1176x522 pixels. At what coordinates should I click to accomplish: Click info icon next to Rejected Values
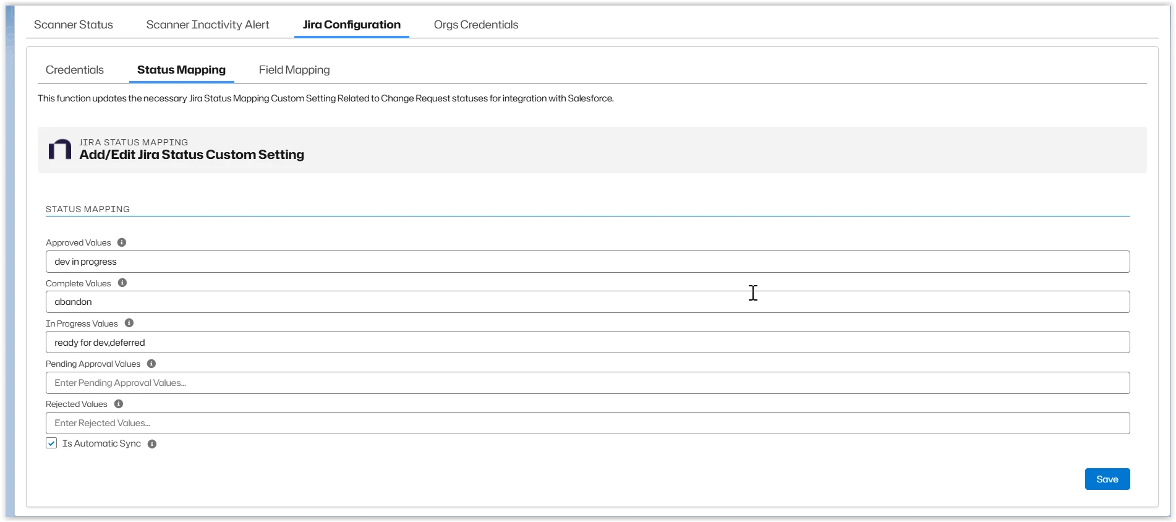119,404
